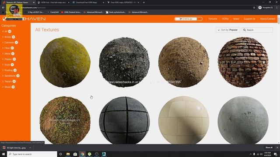280x157 pixels.
Task: Open the Textures nav menu item
Action: (x=213, y=19)
